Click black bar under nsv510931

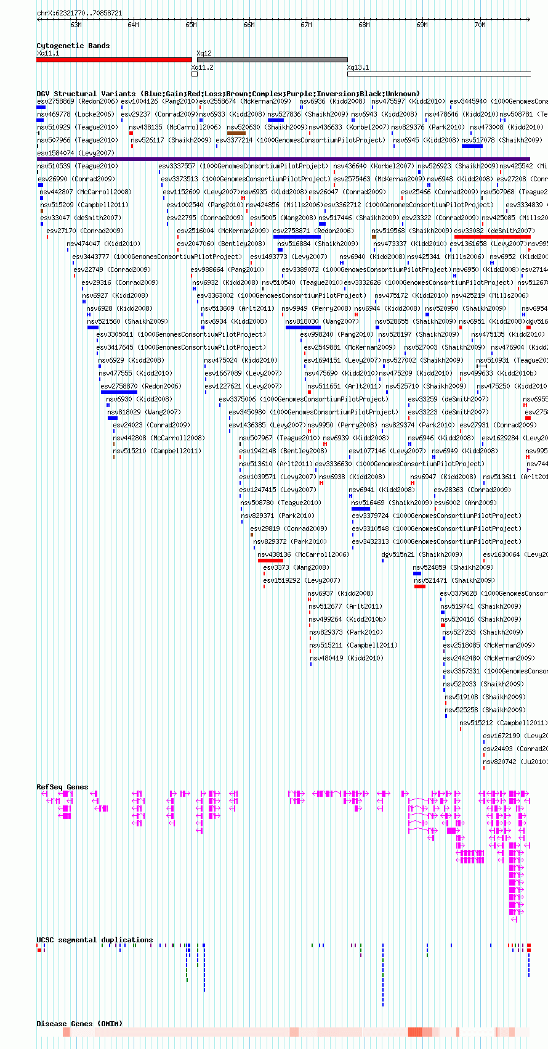coord(482,366)
